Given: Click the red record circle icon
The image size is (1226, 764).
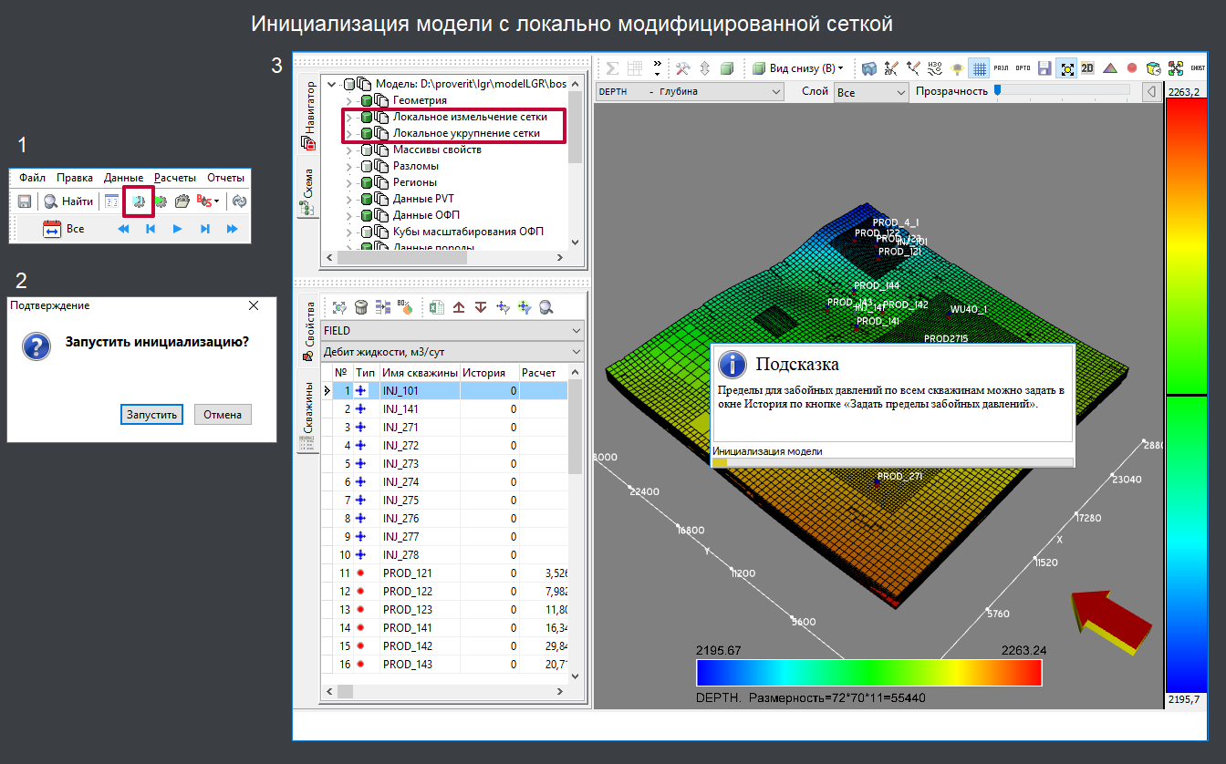Looking at the screenshot, I should tap(1132, 68).
